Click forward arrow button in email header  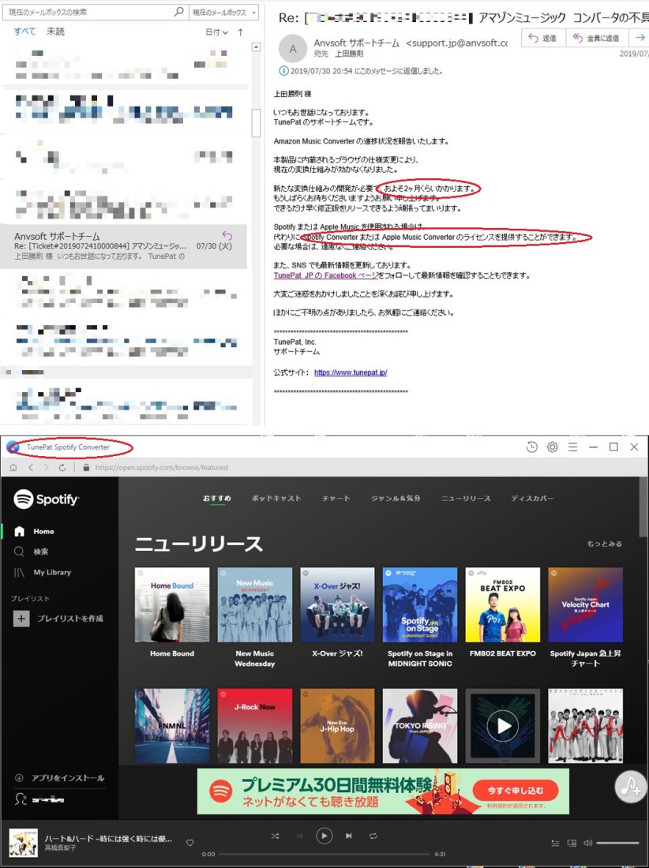point(640,38)
